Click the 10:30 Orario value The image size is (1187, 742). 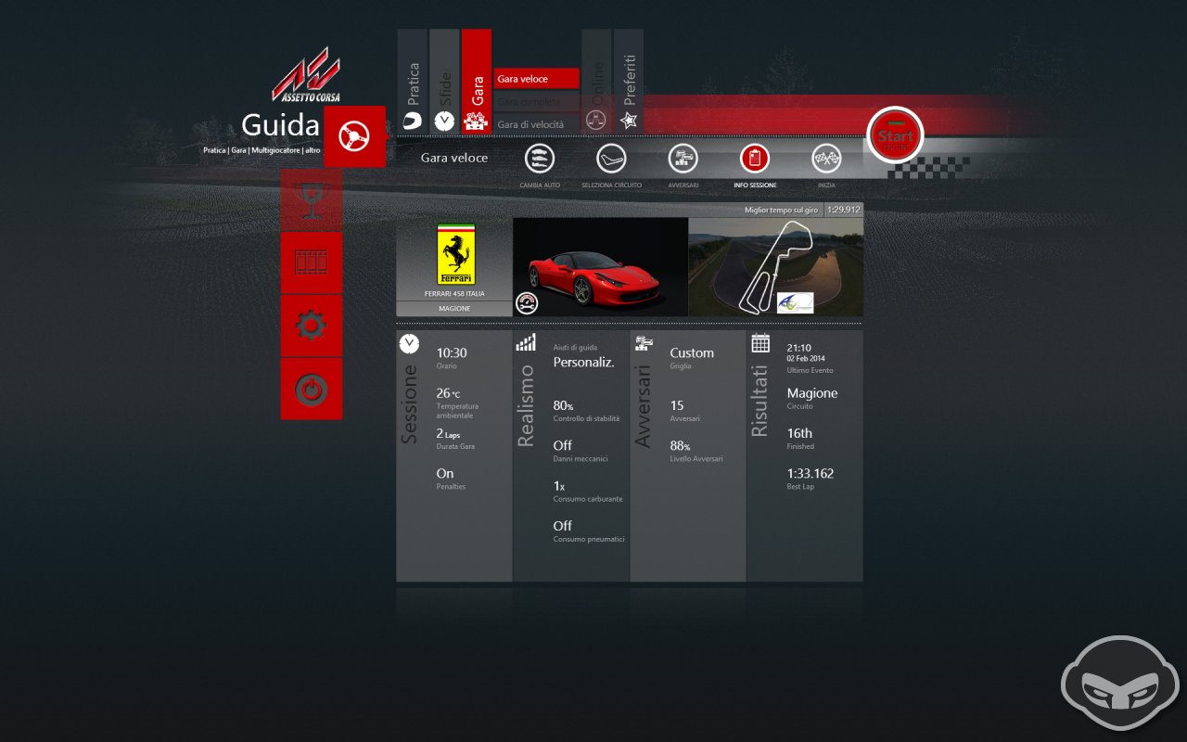click(x=452, y=353)
